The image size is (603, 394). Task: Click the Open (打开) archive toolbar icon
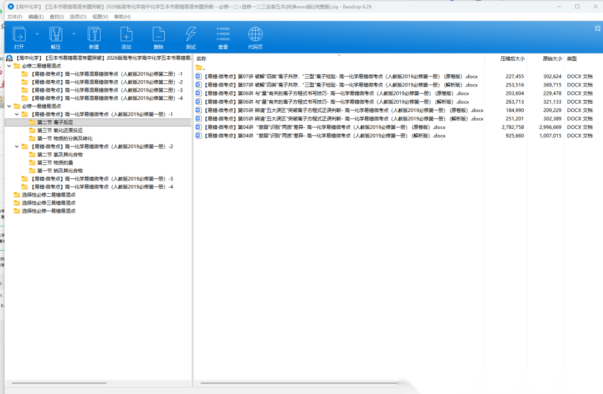(19, 36)
